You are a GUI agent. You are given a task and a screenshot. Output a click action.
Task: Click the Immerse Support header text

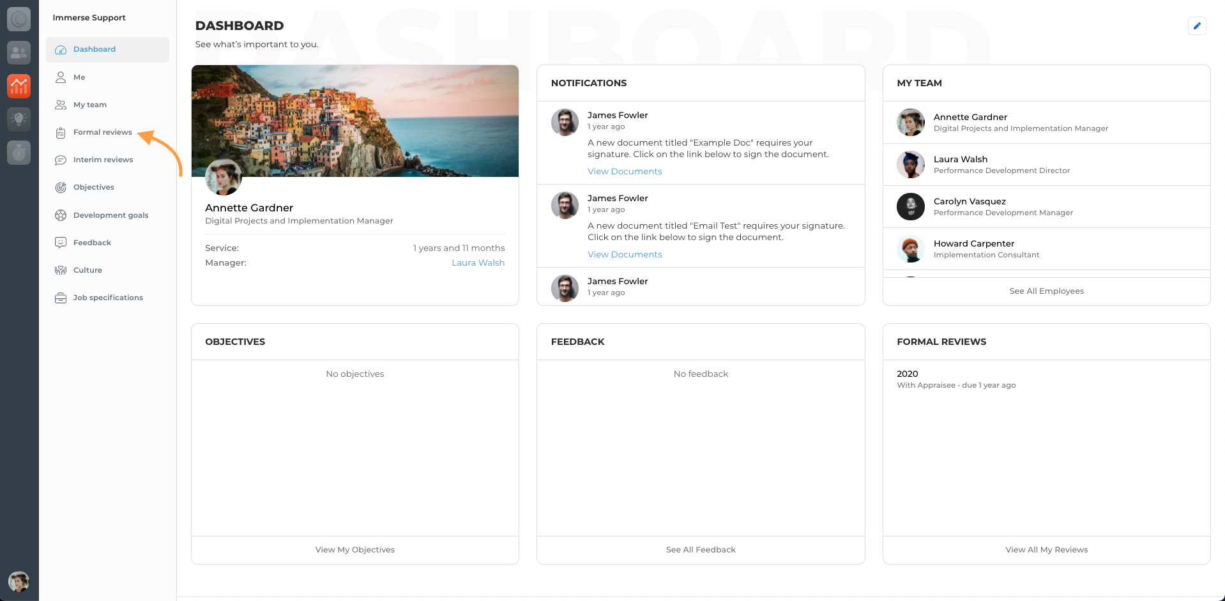89,18
